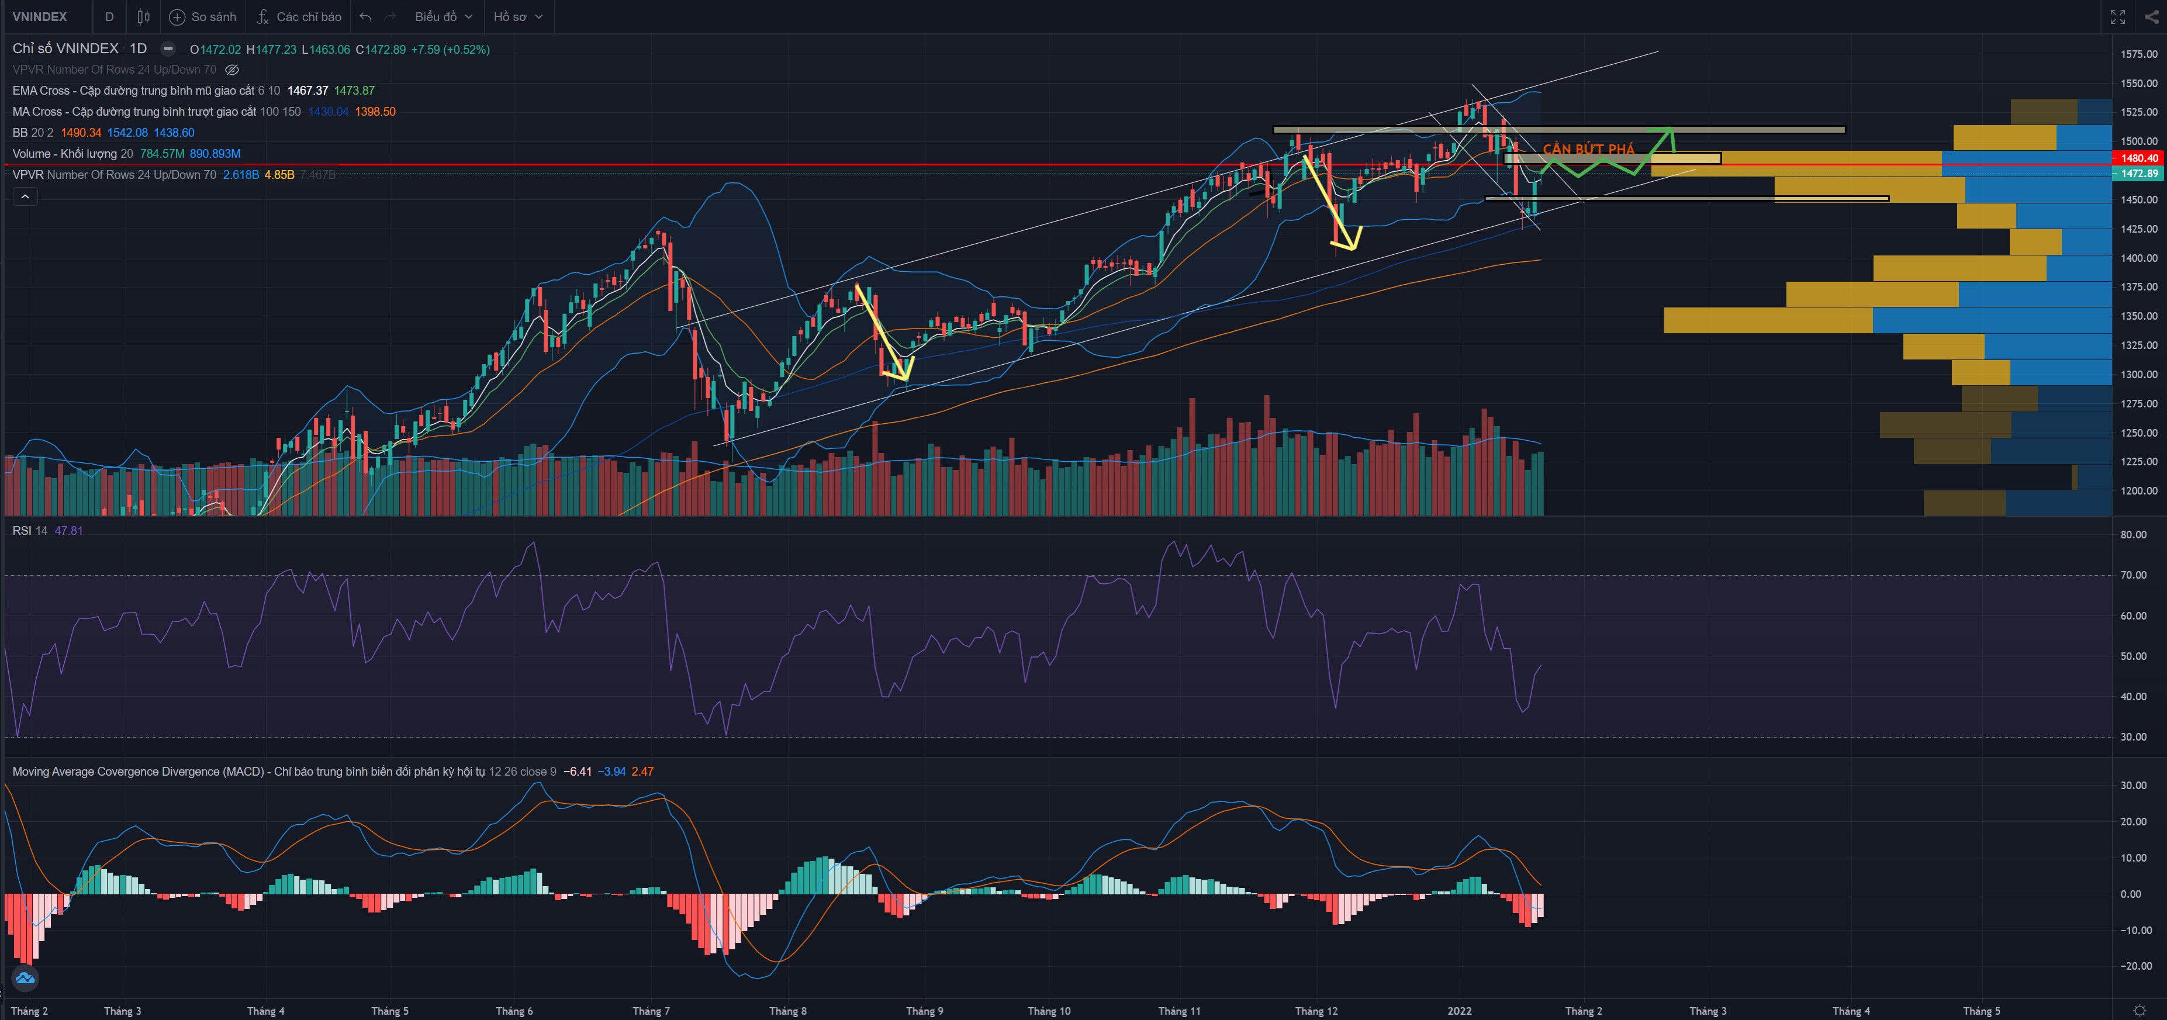Select the EMA Cross indicator legend
Image resolution: width=2167 pixels, height=1020 pixels.
193,91
